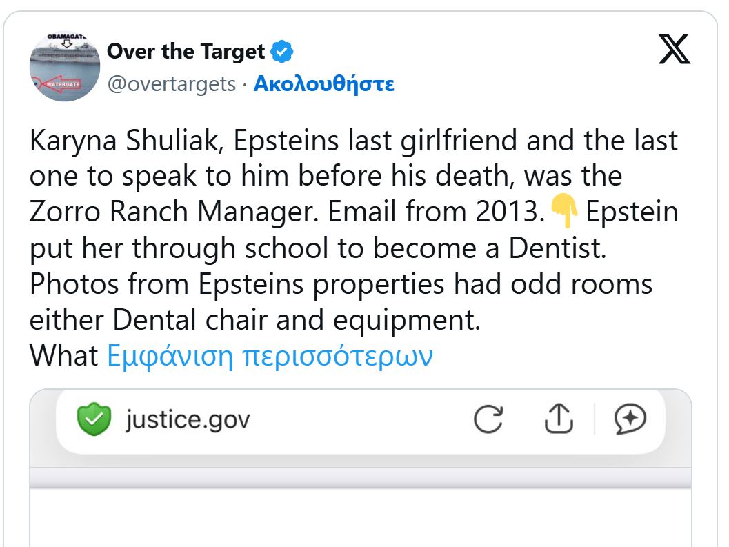The height and width of the screenshot is (547, 729).
Task: Open the @overtargets handle link
Action: tap(171, 84)
